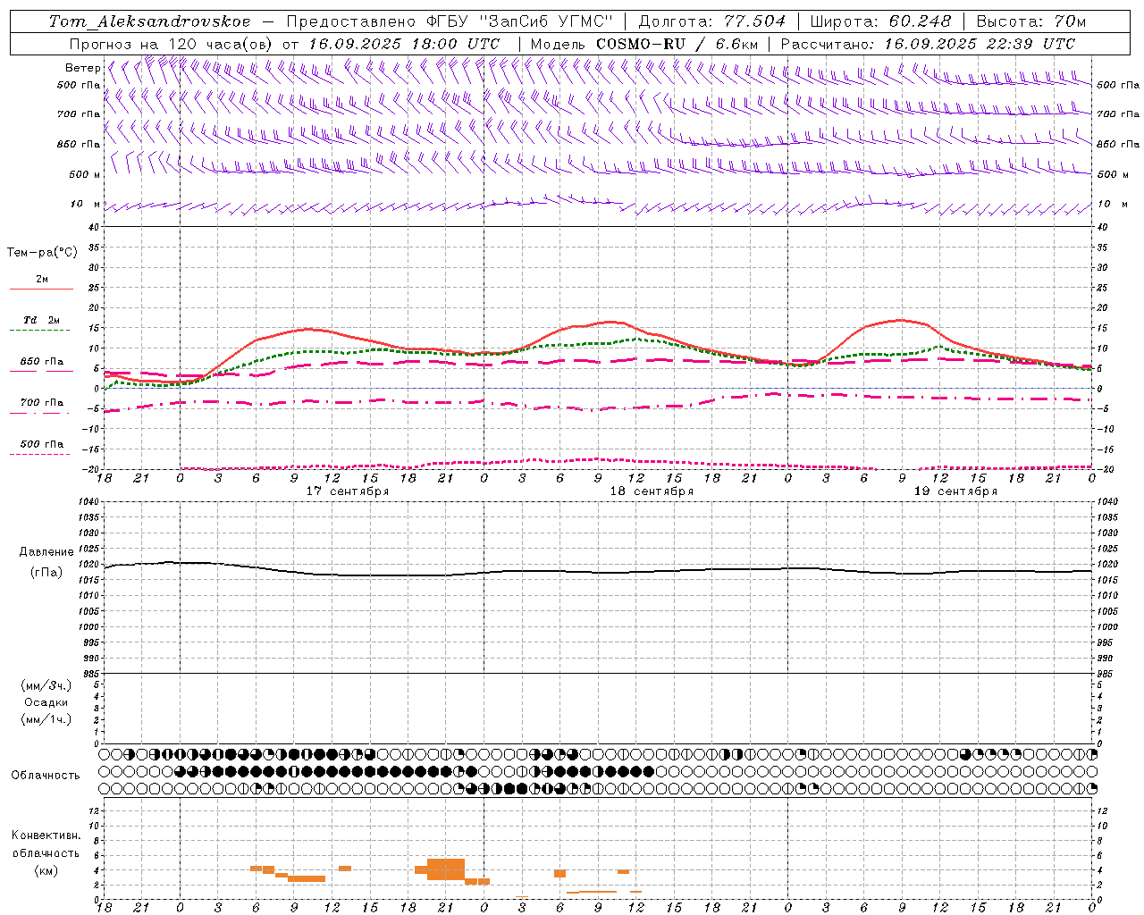Click the Td 2м dew point legend entry
The height and width of the screenshot is (915, 1144).
tap(42, 320)
